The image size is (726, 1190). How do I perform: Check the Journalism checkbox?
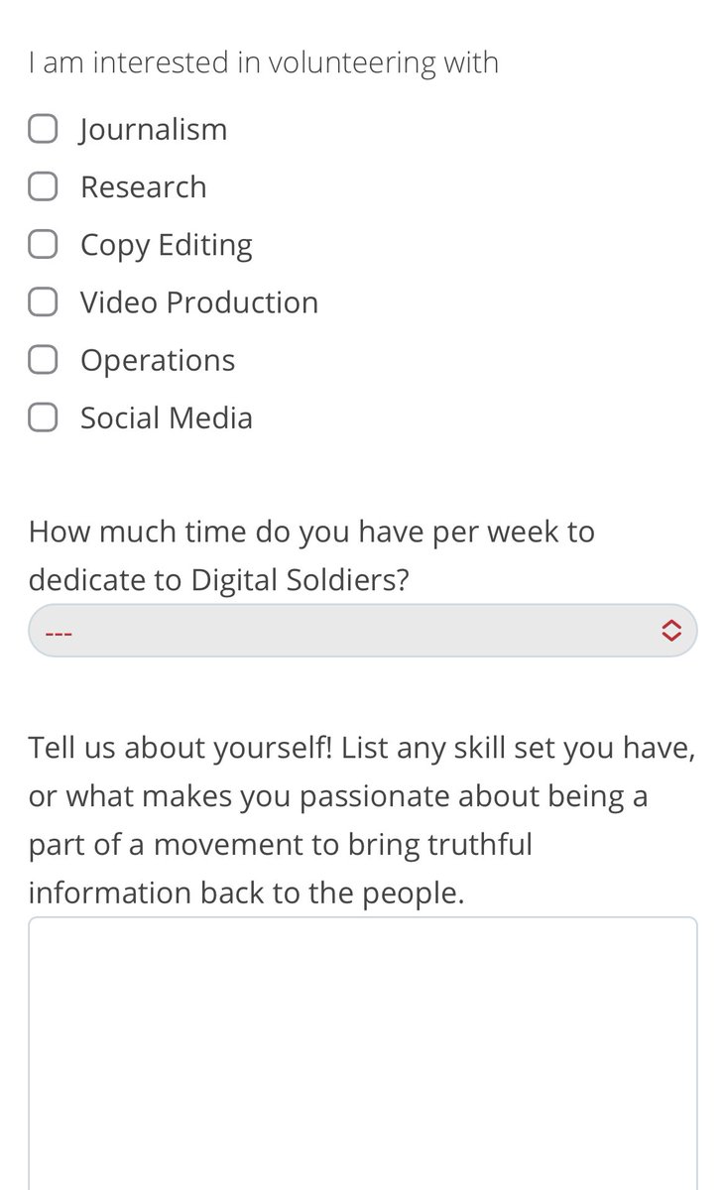43,129
